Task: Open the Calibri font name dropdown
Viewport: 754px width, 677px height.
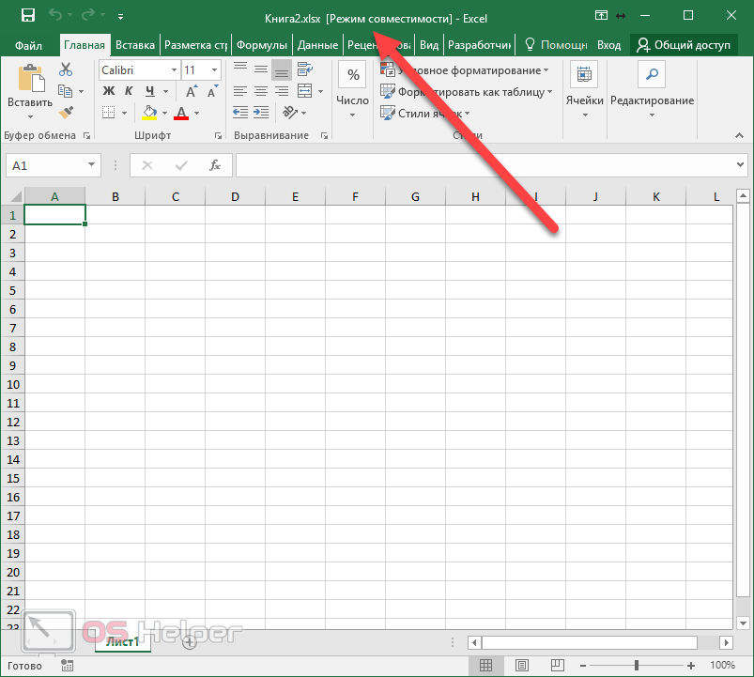Action: (x=174, y=70)
